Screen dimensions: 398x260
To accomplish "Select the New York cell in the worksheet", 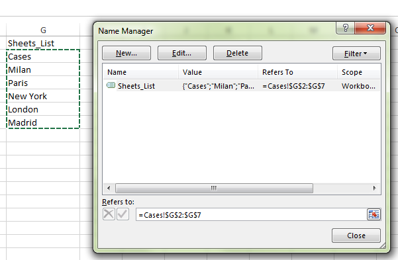I will tap(43, 96).
